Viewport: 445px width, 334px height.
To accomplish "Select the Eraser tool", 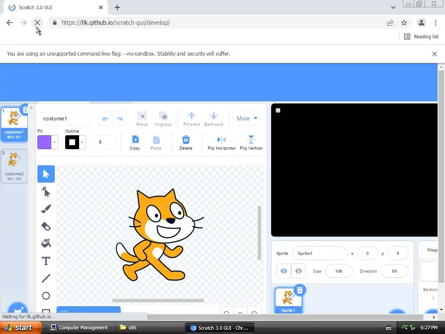I will pyautogui.click(x=46, y=226).
